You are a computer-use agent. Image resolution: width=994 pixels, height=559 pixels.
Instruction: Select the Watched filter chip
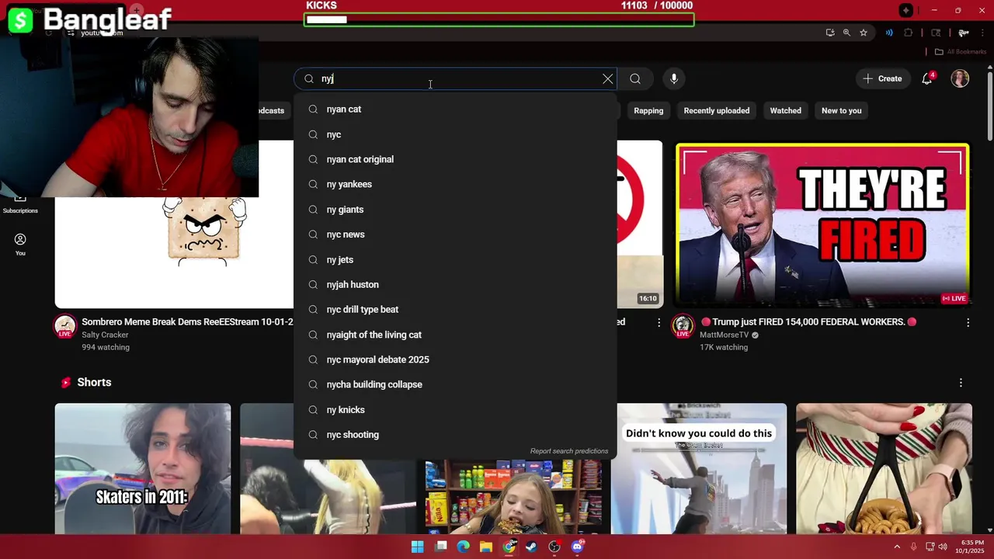[x=785, y=110]
